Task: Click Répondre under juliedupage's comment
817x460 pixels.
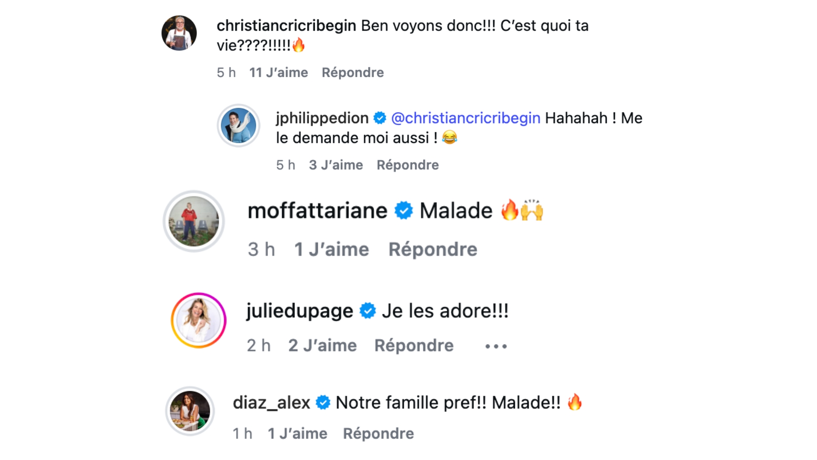Action: pos(414,345)
